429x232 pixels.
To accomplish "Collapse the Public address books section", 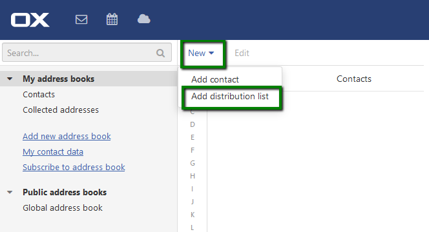I will pyautogui.click(x=10, y=192).
